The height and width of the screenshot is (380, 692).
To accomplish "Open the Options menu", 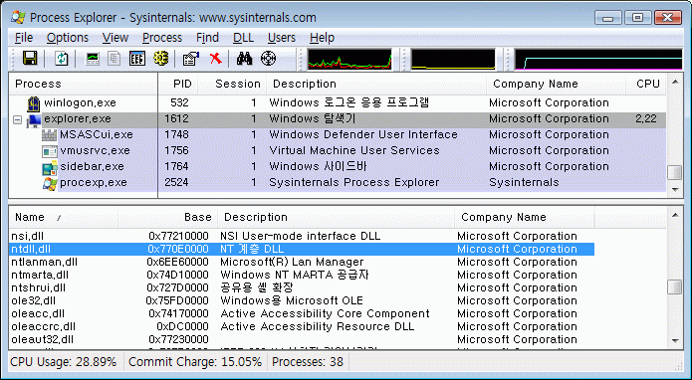I will [x=68, y=38].
